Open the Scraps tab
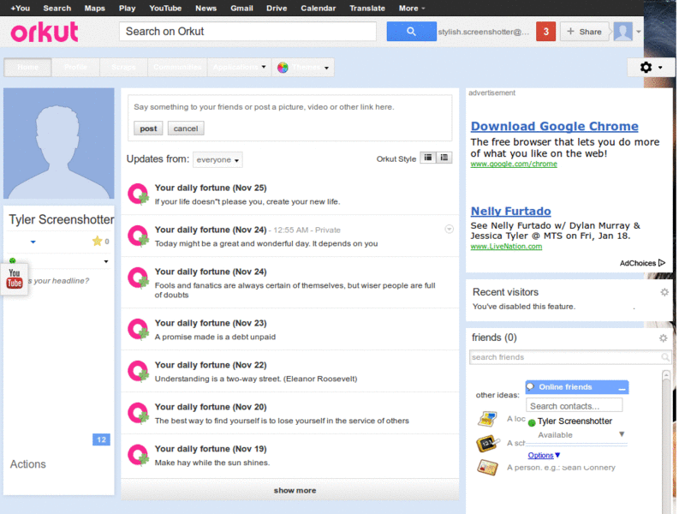 (123, 68)
